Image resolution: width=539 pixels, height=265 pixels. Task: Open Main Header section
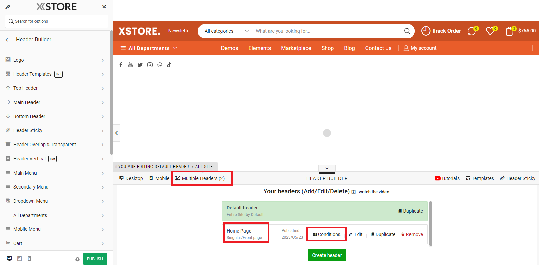[x=55, y=102]
